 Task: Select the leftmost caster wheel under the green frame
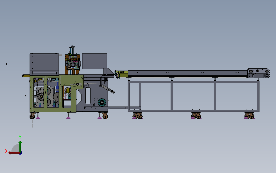click(x=32, y=116)
